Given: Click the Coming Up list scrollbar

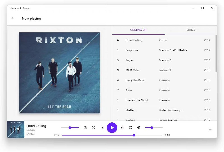Looking at the screenshot, I should tap(216, 53).
